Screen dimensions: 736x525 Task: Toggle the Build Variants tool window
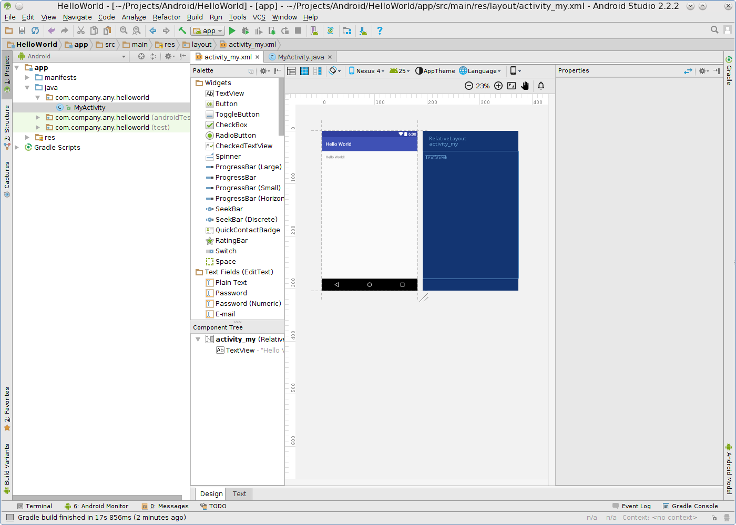(x=7, y=469)
